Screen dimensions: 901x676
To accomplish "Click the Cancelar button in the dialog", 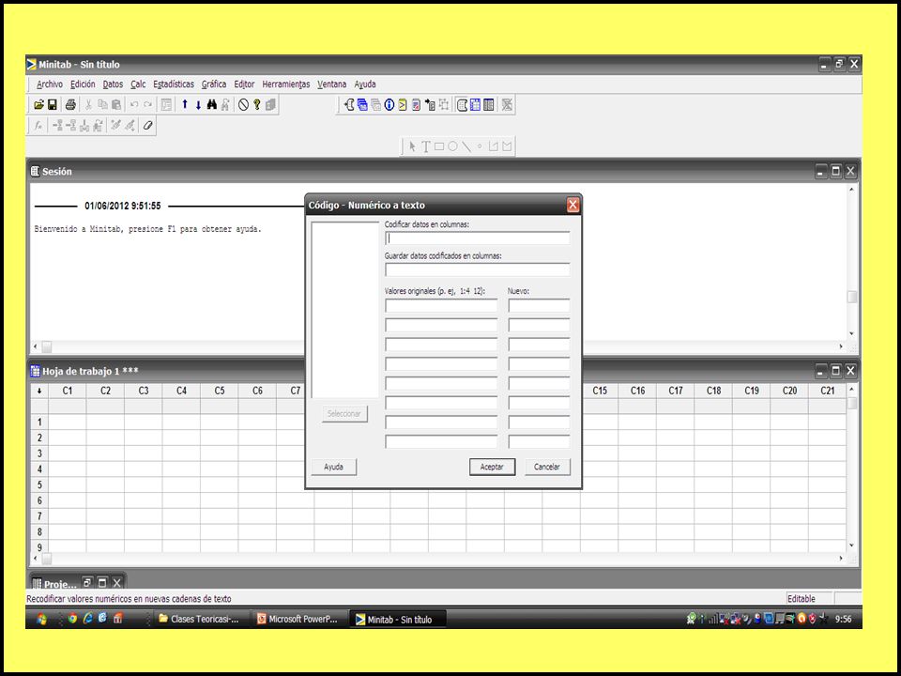I will point(547,467).
